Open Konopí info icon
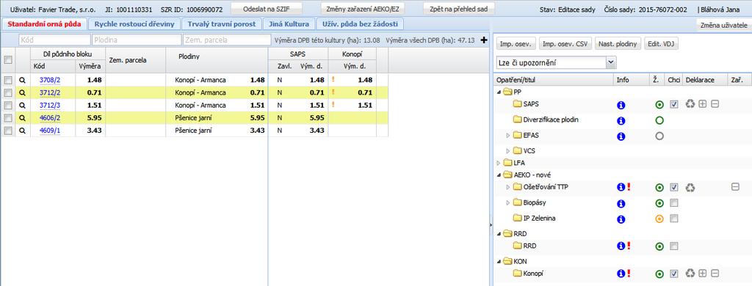Image resolution: width=752 pixels, height=286 pixels. pyautogui.click(x=621, y=274)
